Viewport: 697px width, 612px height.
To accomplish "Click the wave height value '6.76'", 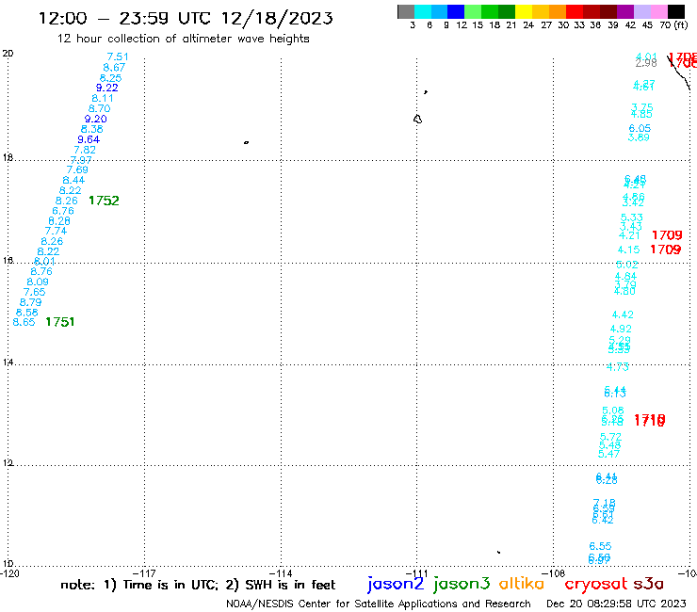I will tap(63, 211).
